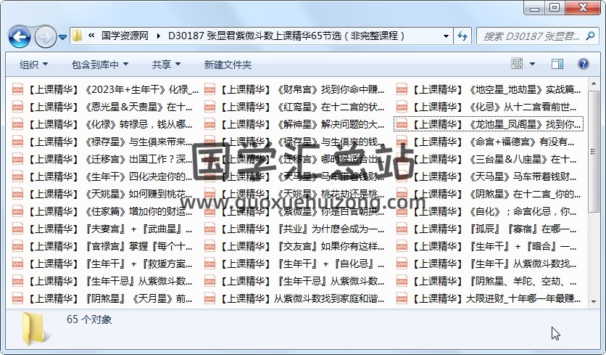Select MP4 icon of 『阴煞星、羊陀、空劫 file
Viewport: 606px width, 355px height.
[402, 281]
